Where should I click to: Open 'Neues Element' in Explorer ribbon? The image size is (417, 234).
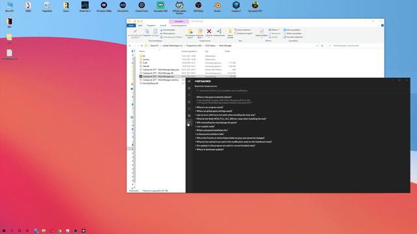click(x=243, y=30)
